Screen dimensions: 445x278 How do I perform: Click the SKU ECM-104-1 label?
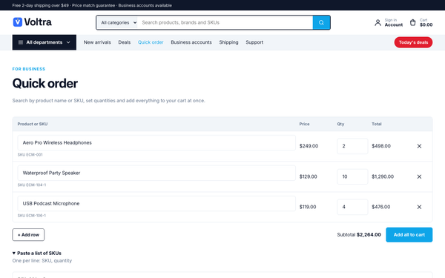coord(32,185)
